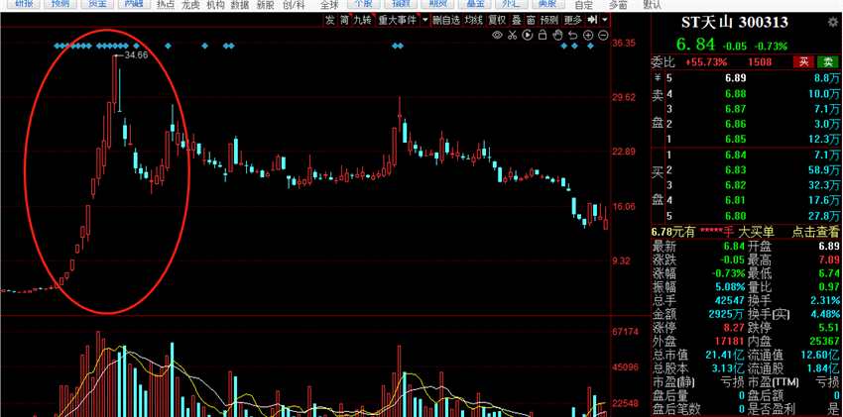Click the 大买单 label
Viewport: 843px width, 417px height.
tap(756, 232)
